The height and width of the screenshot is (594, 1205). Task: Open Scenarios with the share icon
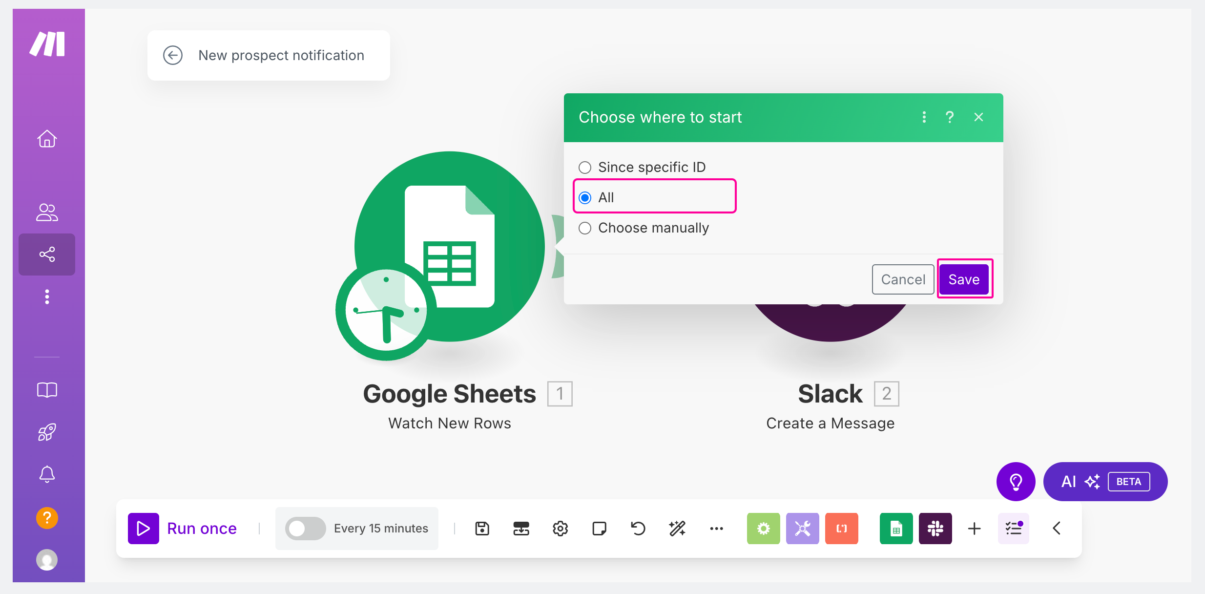(x=47, y=255)
